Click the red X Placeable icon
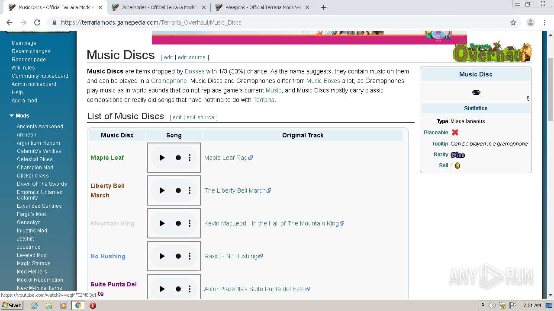 455,133
